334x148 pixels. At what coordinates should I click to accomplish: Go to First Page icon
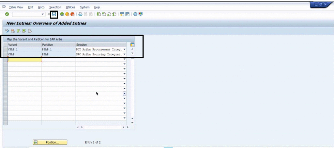pyautogui.click(x=99, y=14)
